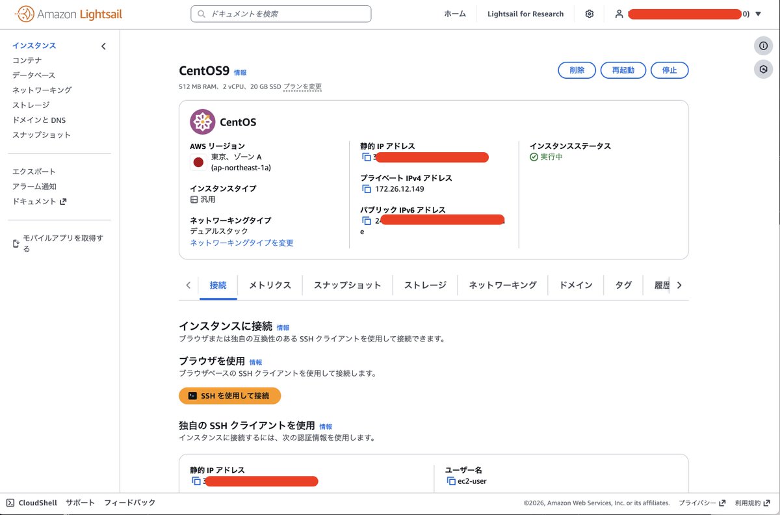This screenshot has width=780, height=515.
Task: Click the CentOS blueprint logo
Action: 202,122
